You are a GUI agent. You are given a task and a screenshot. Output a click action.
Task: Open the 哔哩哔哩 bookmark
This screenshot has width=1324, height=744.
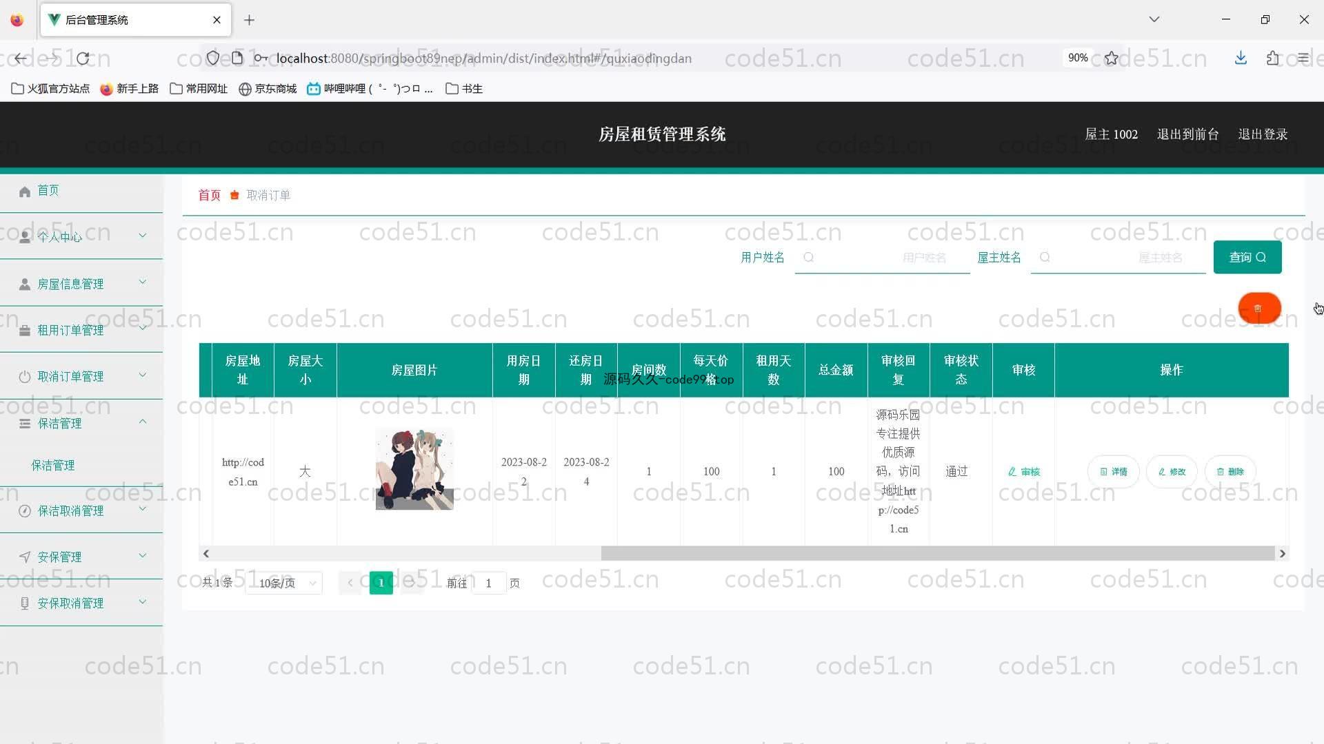370,88
